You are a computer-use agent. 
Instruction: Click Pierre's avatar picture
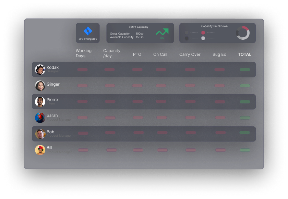40,101
